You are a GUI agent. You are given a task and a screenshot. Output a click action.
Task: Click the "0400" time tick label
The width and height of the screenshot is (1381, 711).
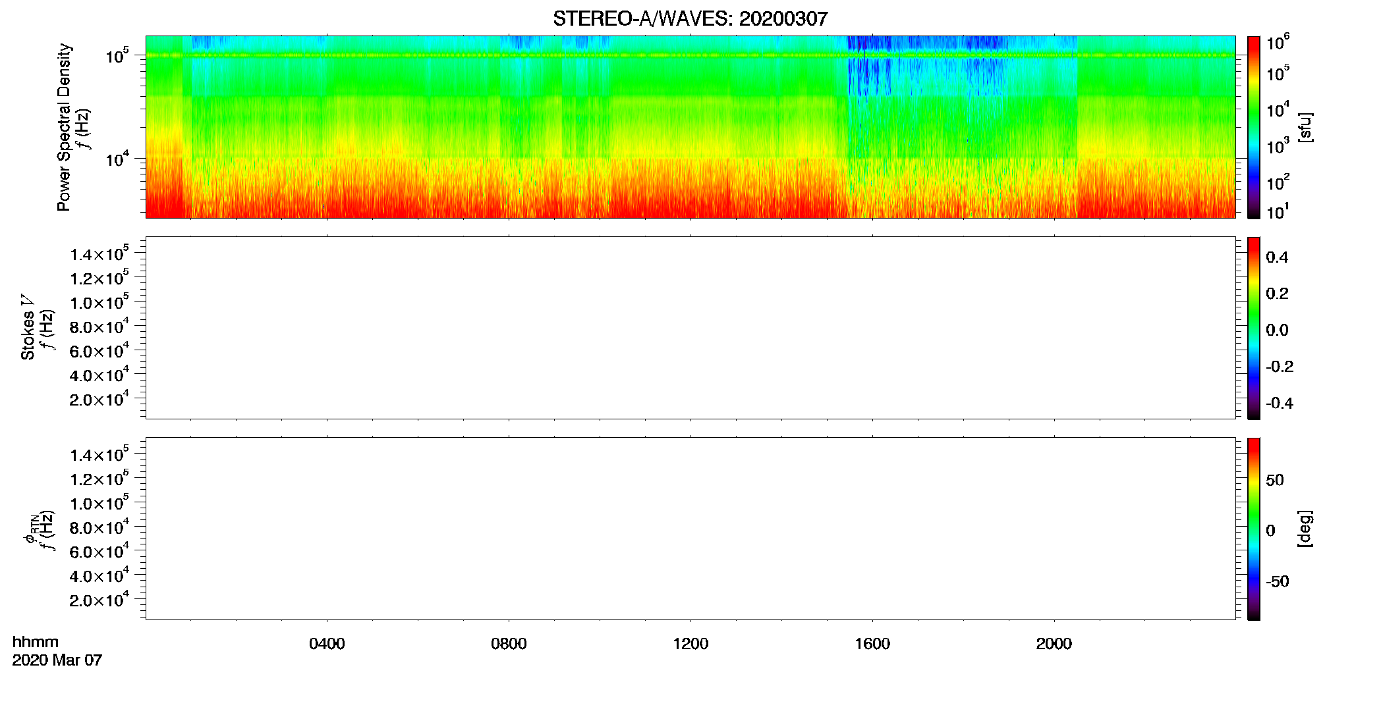click(327, 643)
